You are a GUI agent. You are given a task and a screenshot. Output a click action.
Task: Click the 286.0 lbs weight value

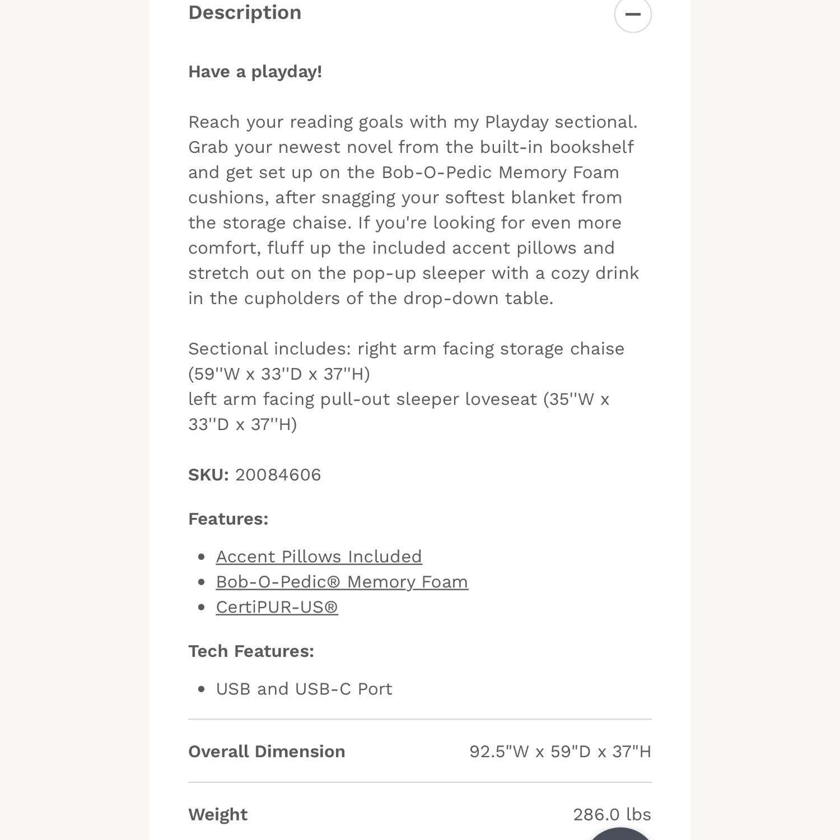coord(612,815)
